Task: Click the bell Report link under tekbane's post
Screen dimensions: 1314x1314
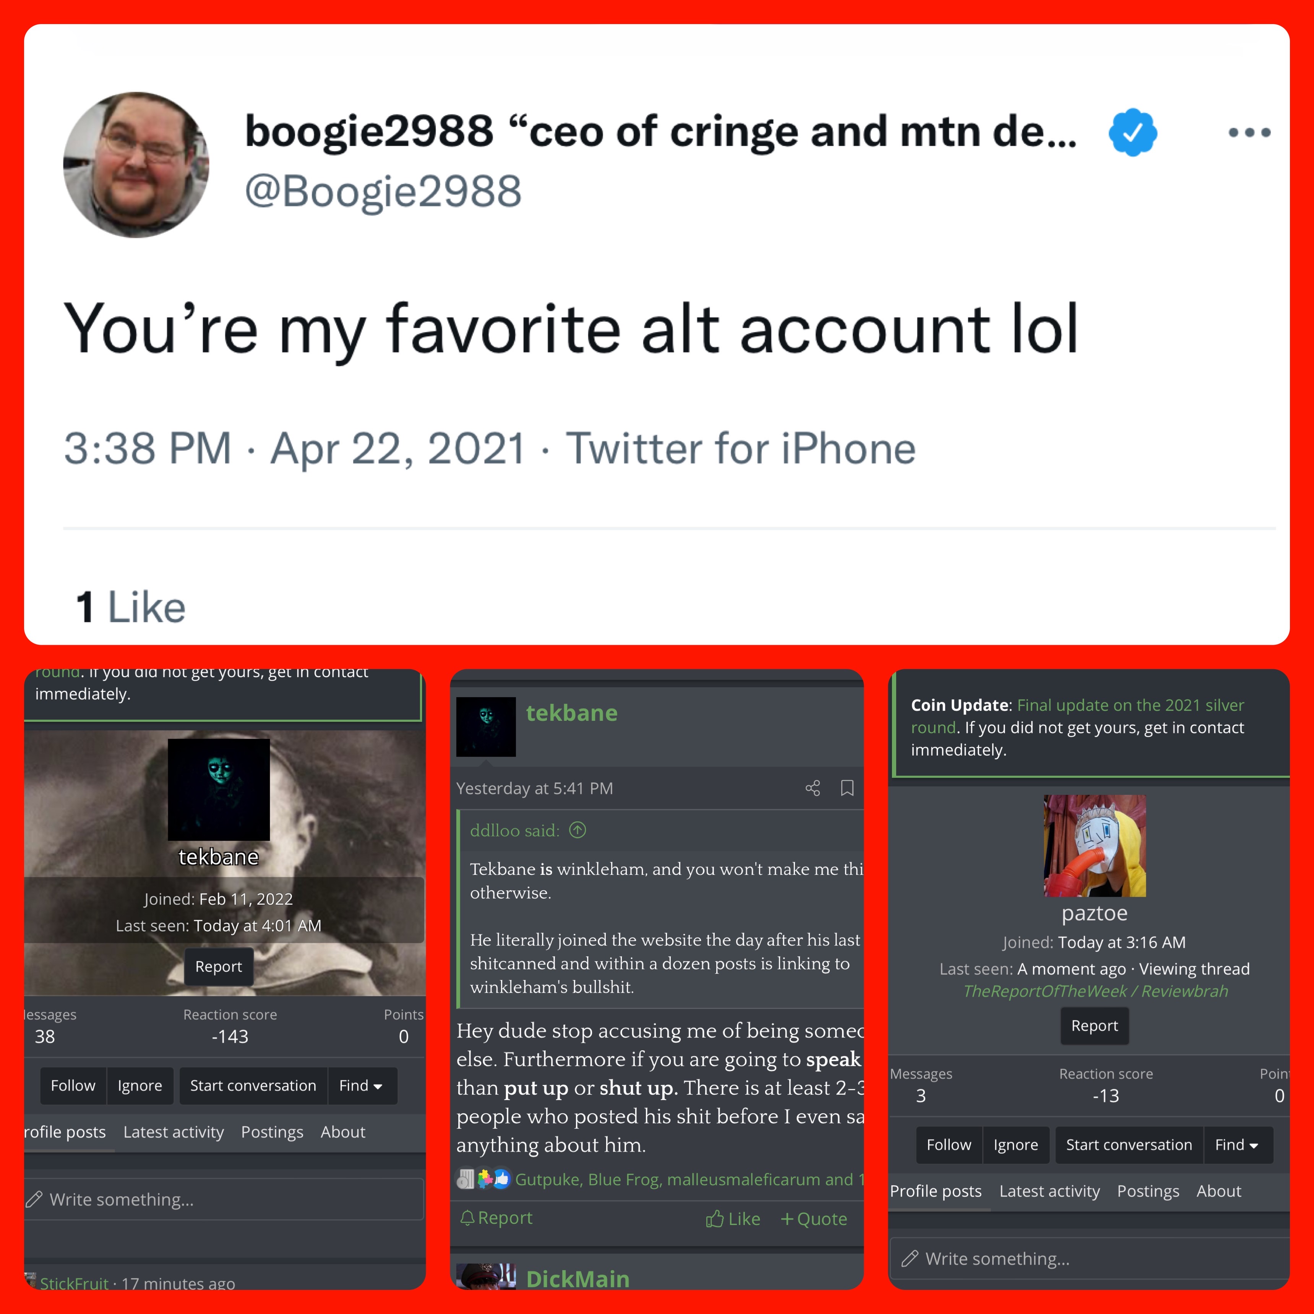Action: point(496,1218)
